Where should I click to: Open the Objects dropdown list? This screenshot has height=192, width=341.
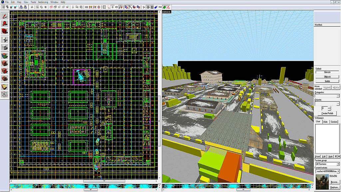(338, 103)
